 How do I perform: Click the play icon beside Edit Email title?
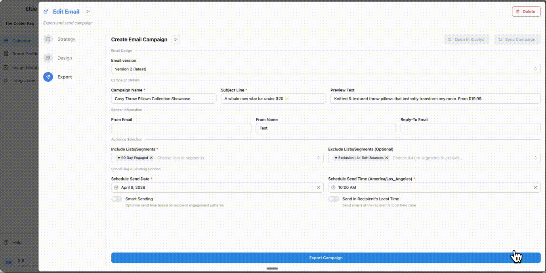tap(88, 12)
